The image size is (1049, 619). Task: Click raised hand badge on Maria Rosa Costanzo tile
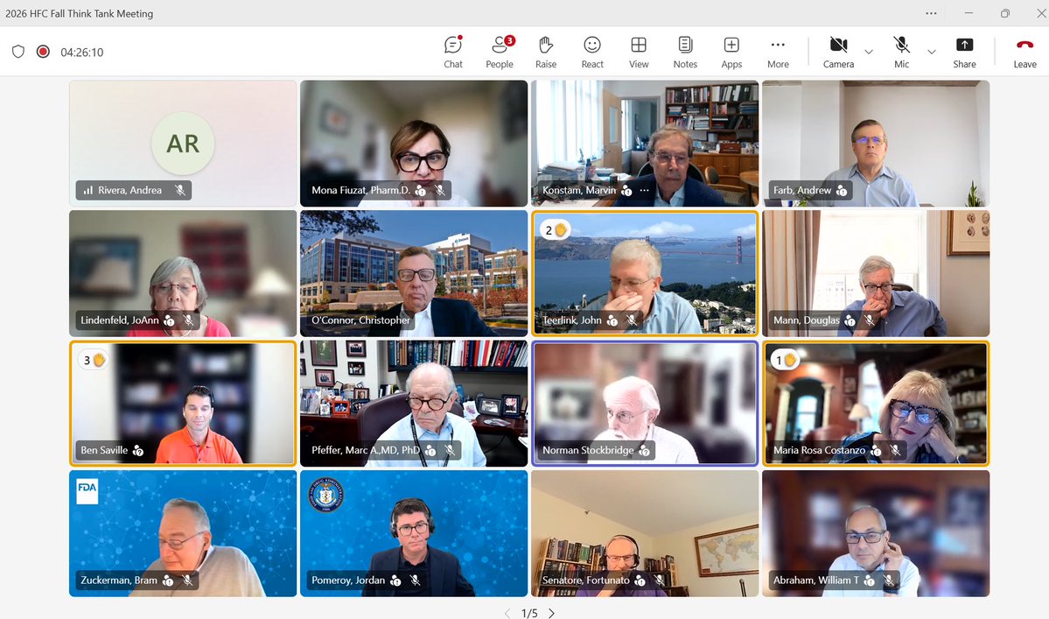tap(786, 360)
